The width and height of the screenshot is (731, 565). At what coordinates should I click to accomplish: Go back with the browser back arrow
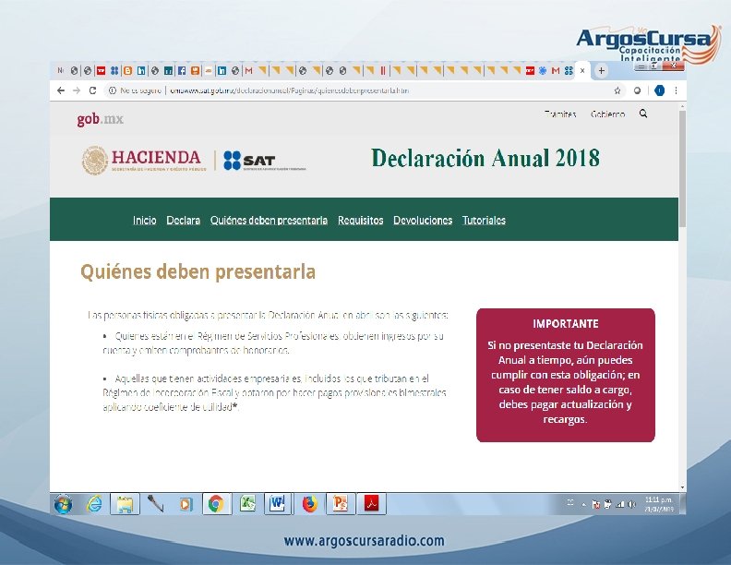[61, 90]
